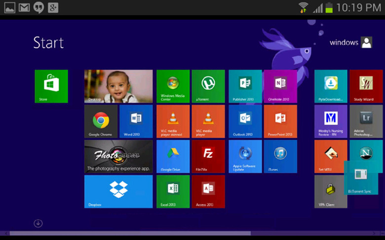Open Word 2013 tile
This screenshot has height=240, width=385.
coord(136,121)
